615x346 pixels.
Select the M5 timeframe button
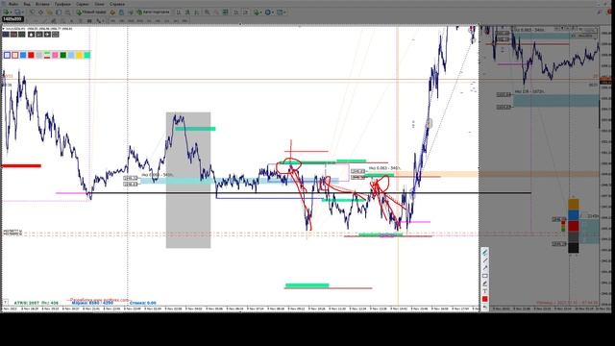pyautogui.click(x=122, y=21)
